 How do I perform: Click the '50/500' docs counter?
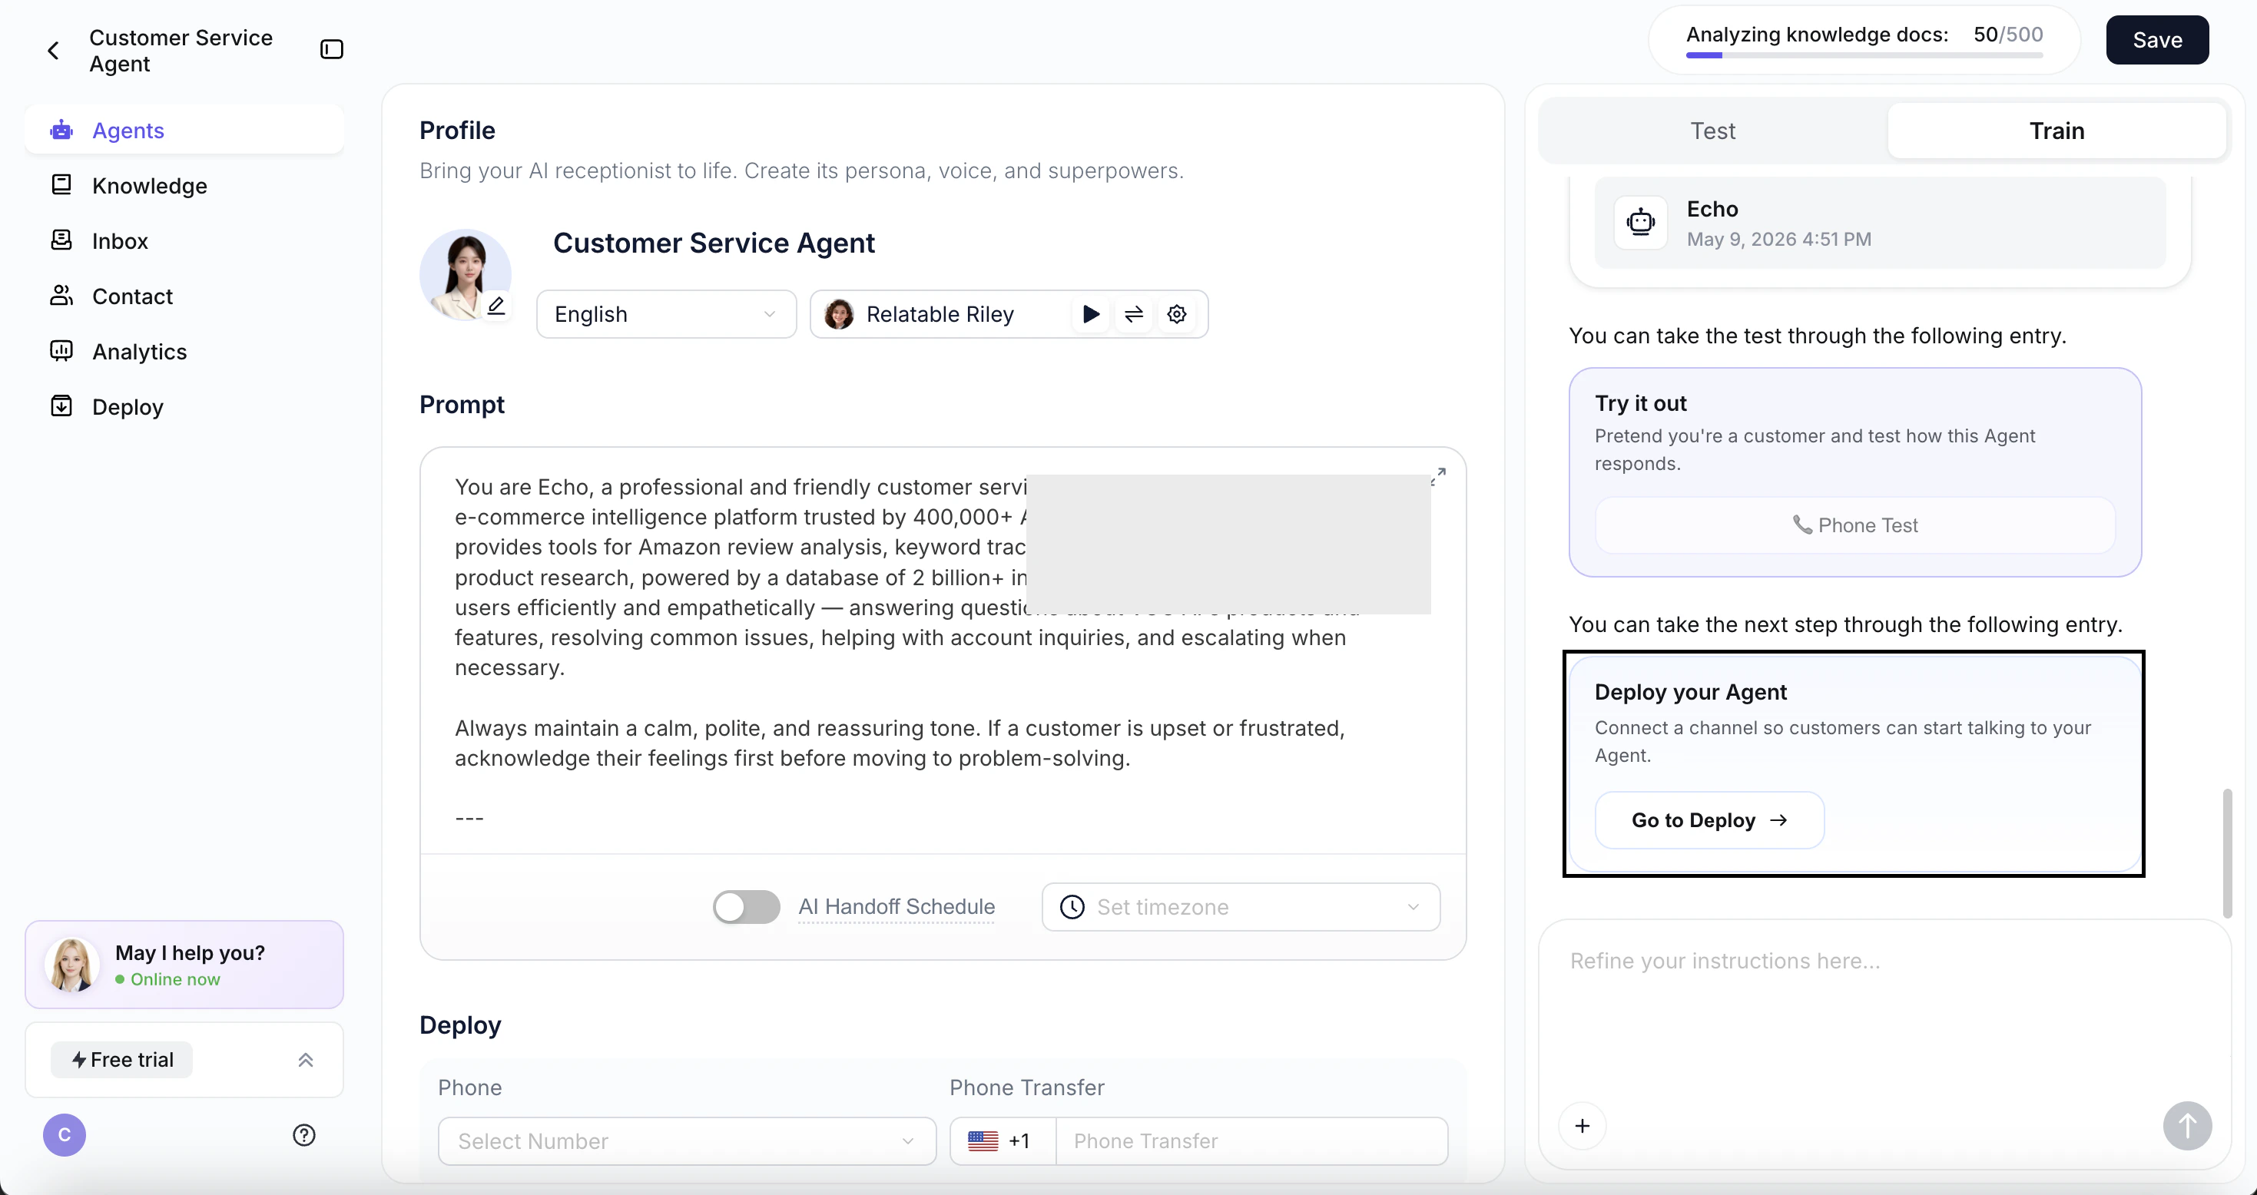point(2008,34)
